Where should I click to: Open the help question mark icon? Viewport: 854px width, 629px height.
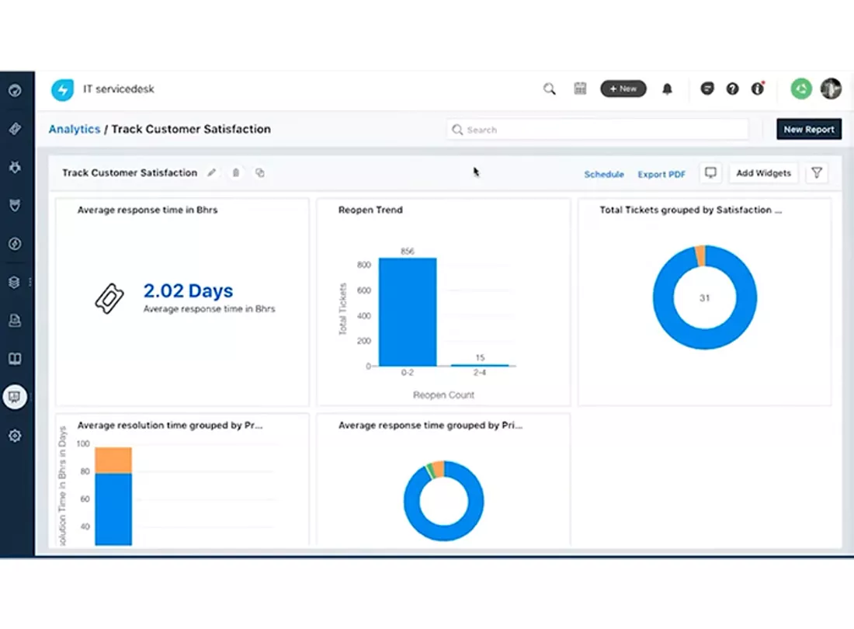[733, 89]
